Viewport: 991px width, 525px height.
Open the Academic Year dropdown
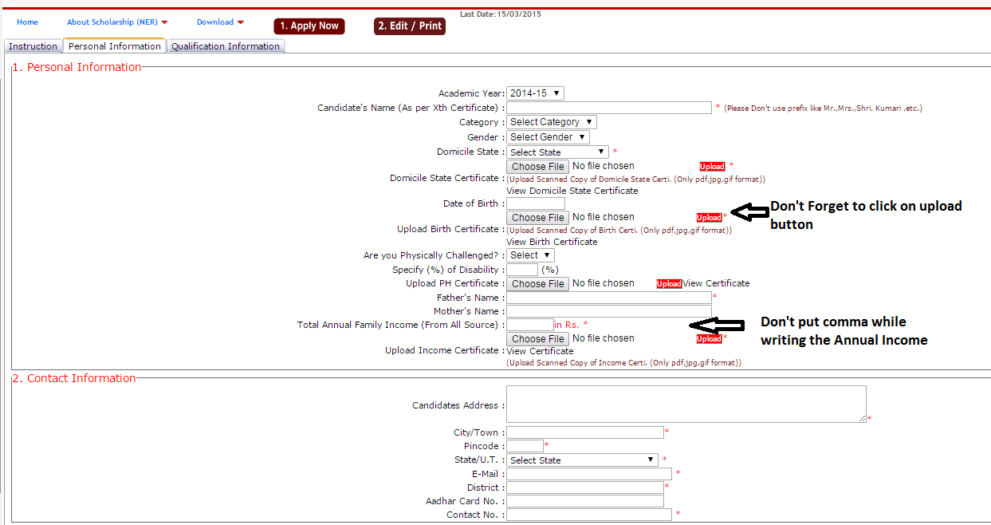pyautogui.click(x=535, y=93)
